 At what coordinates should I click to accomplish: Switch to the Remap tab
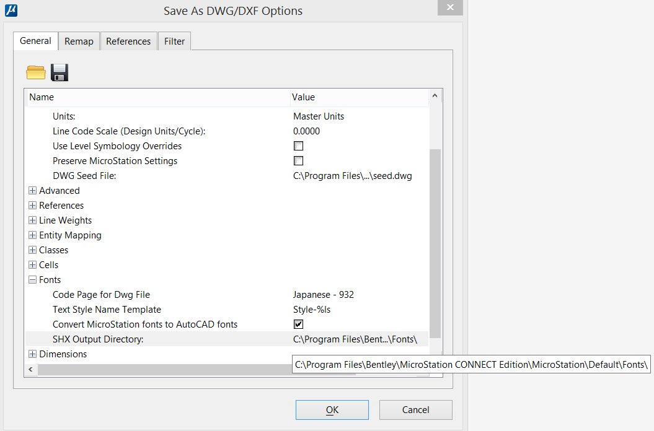tap(79, 41)
